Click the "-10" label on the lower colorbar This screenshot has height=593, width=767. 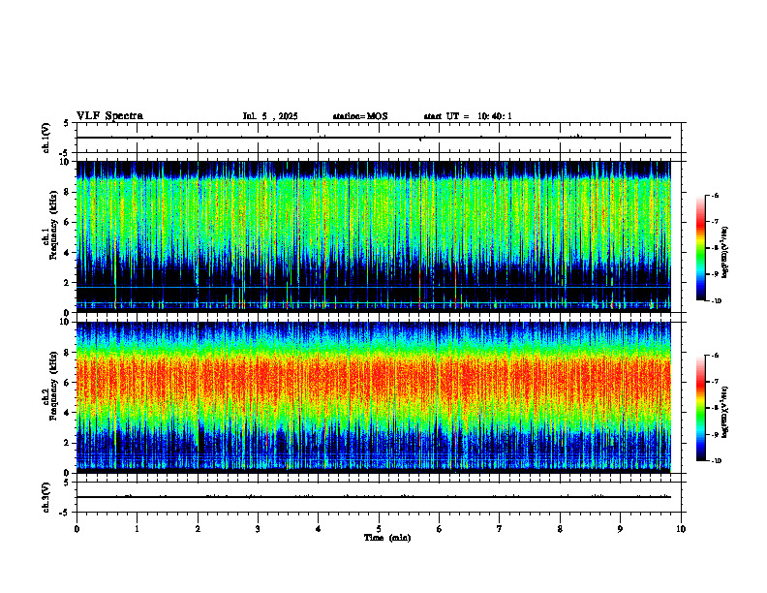(716, 461)
